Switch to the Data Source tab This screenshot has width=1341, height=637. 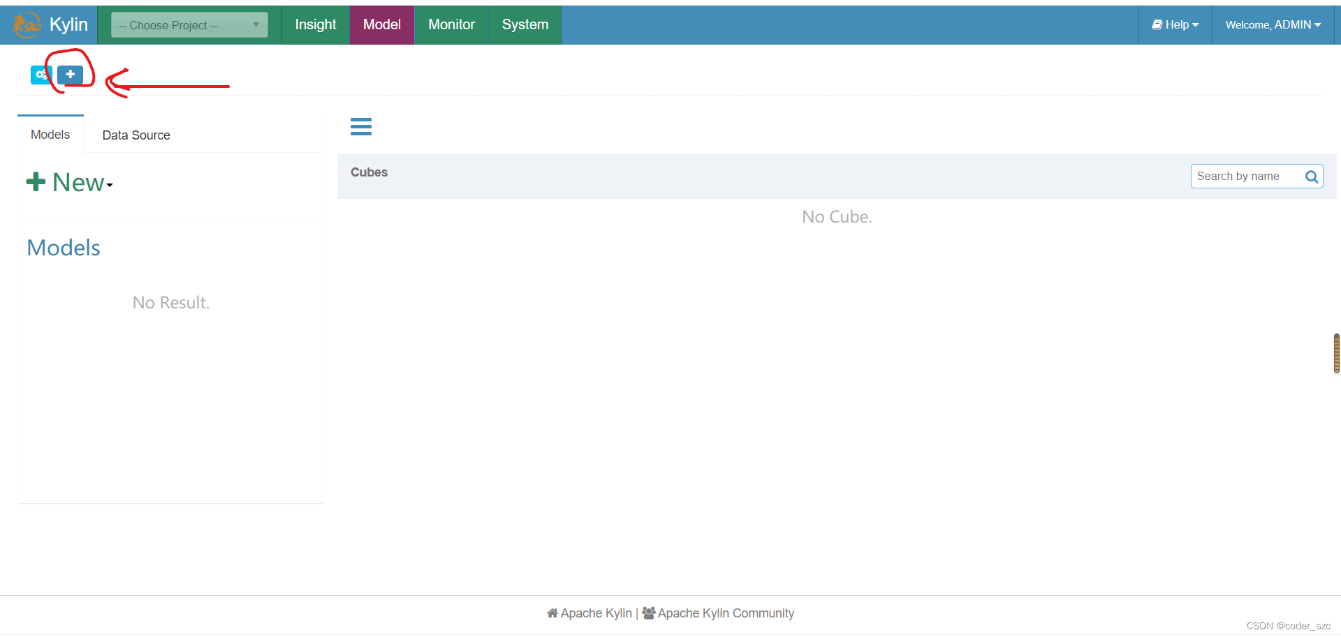pos(136,135)
